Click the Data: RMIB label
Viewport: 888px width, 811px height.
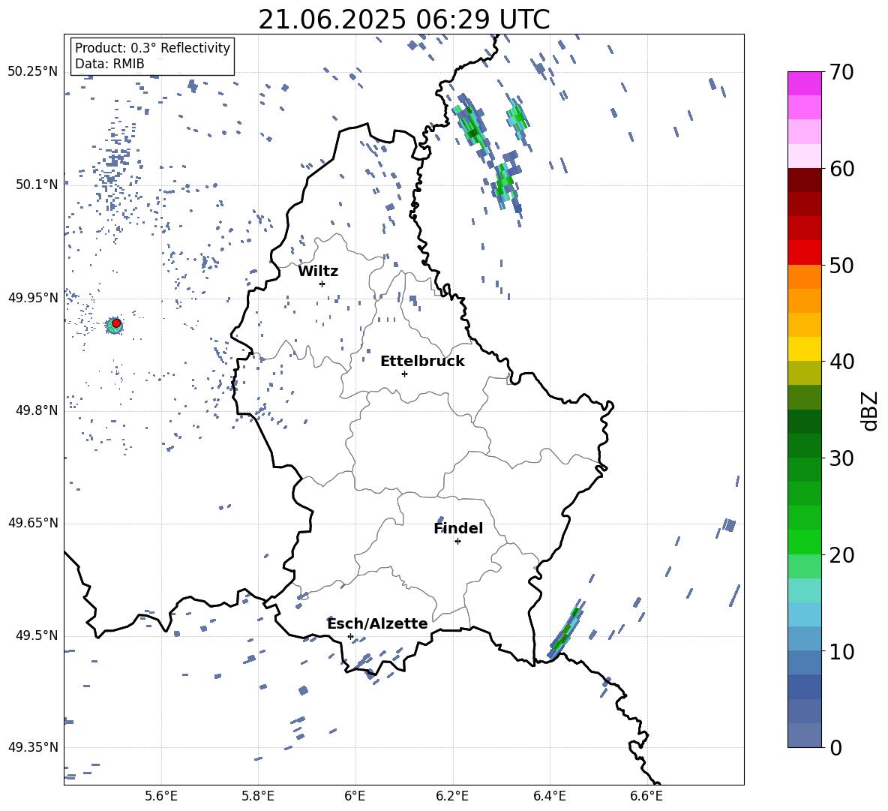[109, 64]
